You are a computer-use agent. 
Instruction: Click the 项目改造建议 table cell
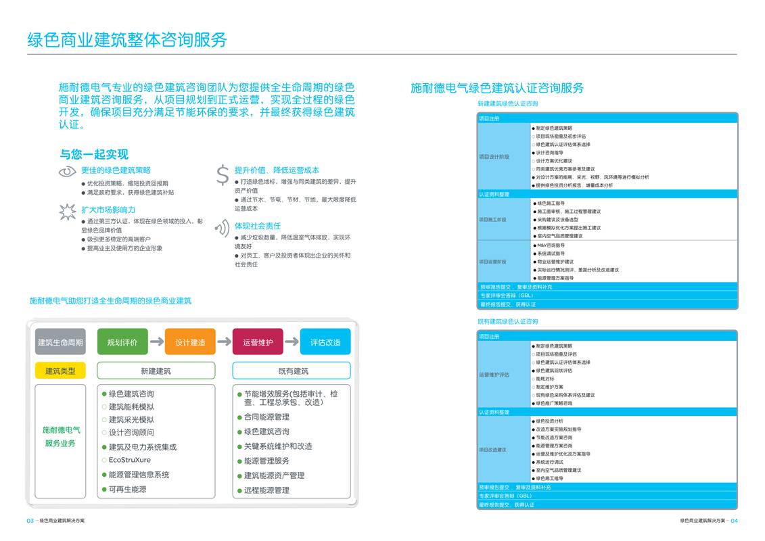click(503, 449)
